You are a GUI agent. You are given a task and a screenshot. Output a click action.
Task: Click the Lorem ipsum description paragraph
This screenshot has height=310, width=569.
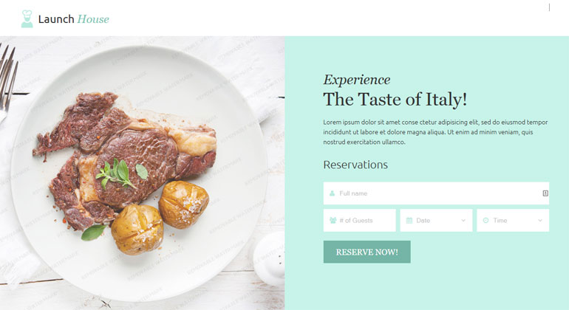coord(435,131)
